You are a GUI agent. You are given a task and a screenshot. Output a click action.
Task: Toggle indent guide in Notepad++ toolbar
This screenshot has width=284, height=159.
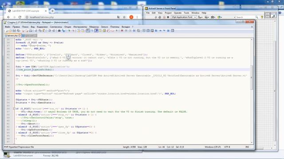[x=96, y=30]
